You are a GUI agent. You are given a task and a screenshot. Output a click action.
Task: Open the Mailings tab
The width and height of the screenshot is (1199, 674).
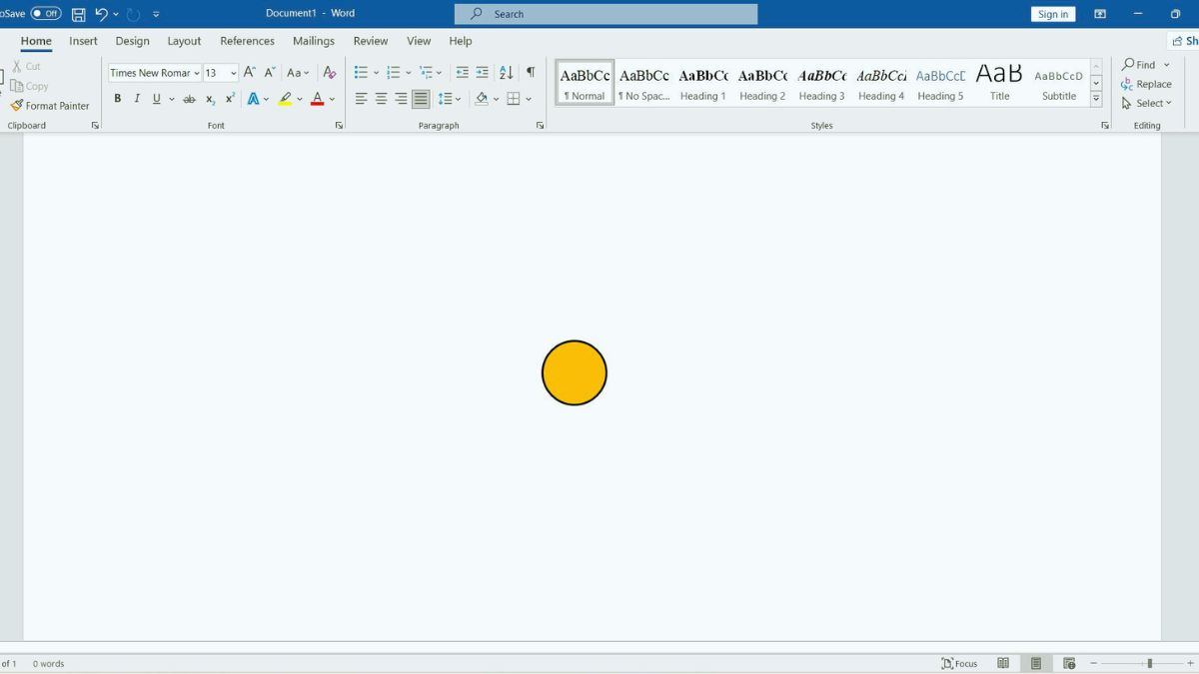click(314, 41)
